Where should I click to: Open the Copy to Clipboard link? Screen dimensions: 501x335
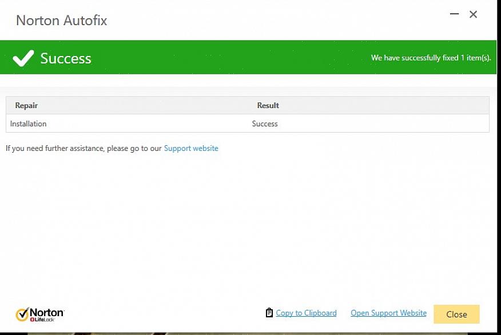pos(306,313)
